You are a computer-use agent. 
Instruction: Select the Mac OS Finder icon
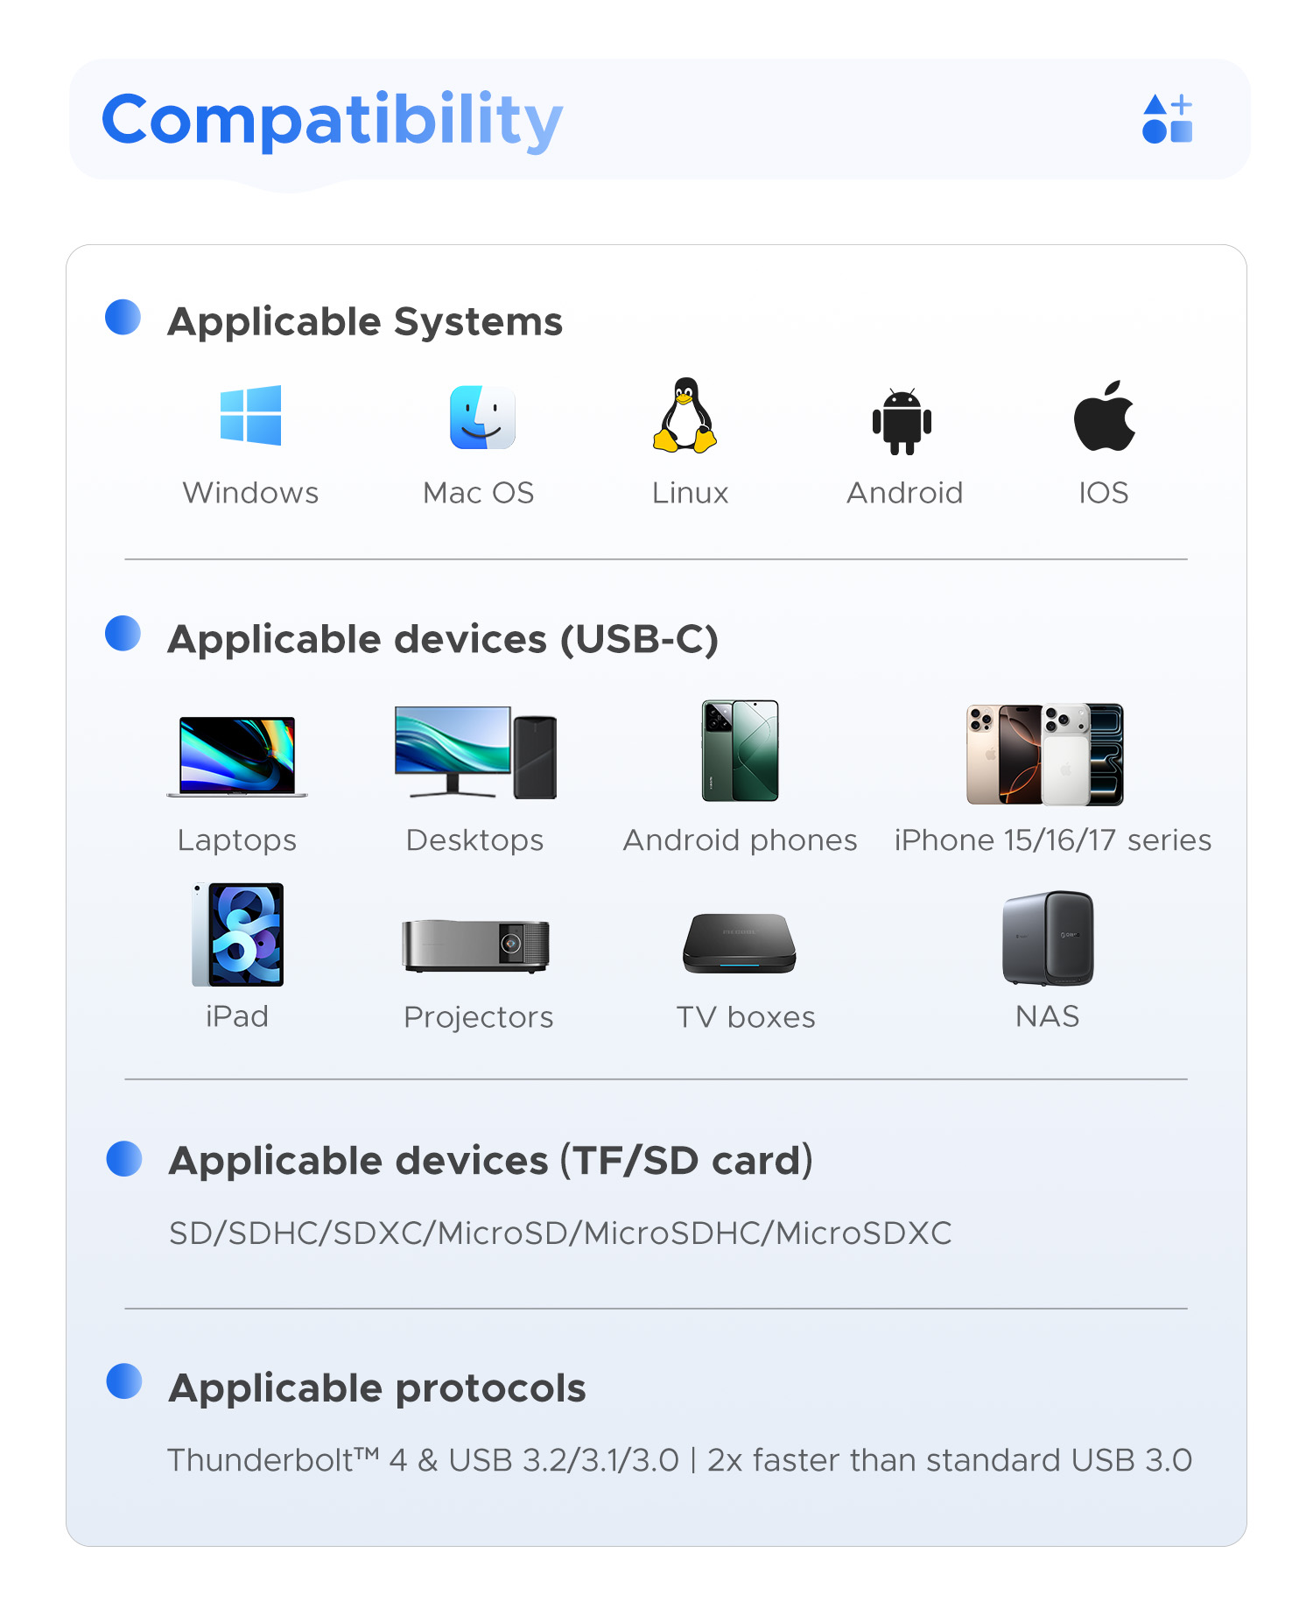(482, 418)
